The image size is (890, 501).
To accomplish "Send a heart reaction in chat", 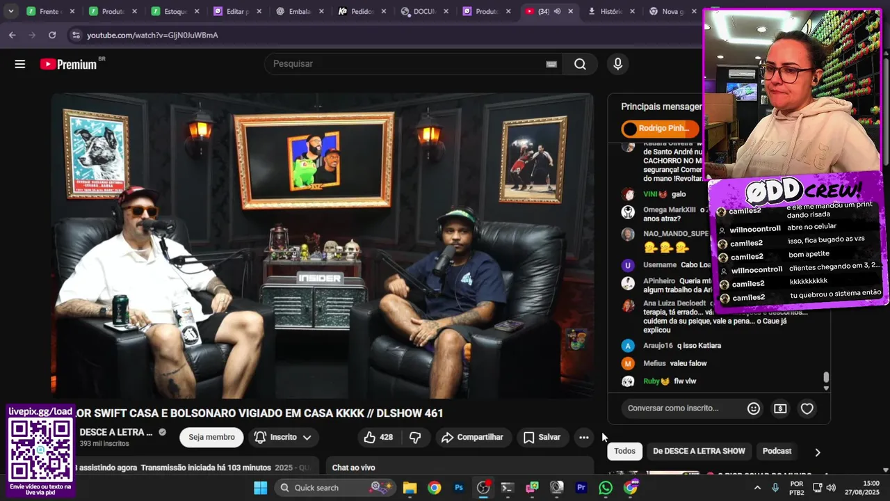I will click(807, 408).
